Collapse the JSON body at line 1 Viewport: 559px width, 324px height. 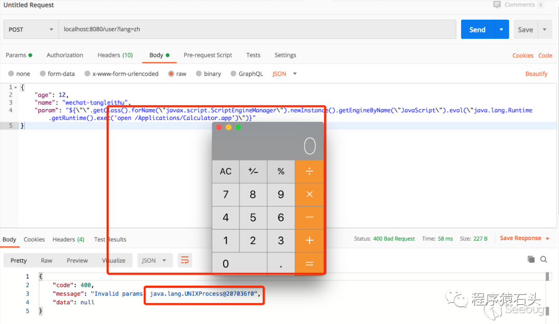(16, 87)
